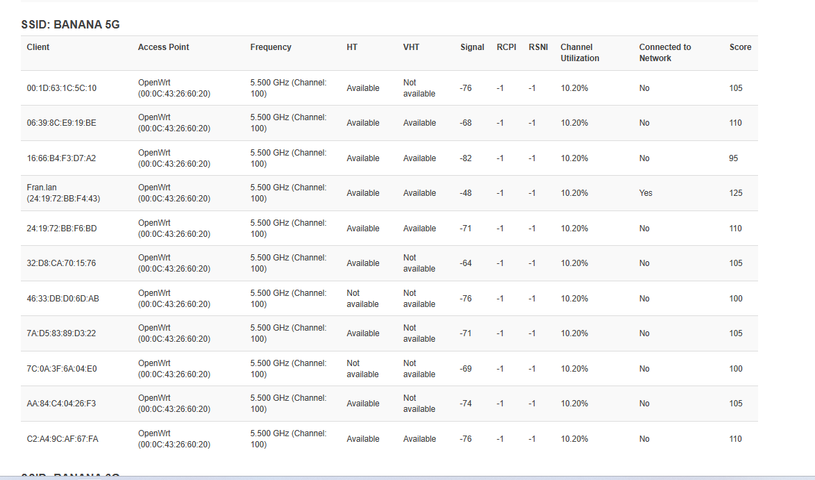This screenshot has height=480, width=815.
Task: Click the Yes value in Connected column
Action: (x=646, y=193)
